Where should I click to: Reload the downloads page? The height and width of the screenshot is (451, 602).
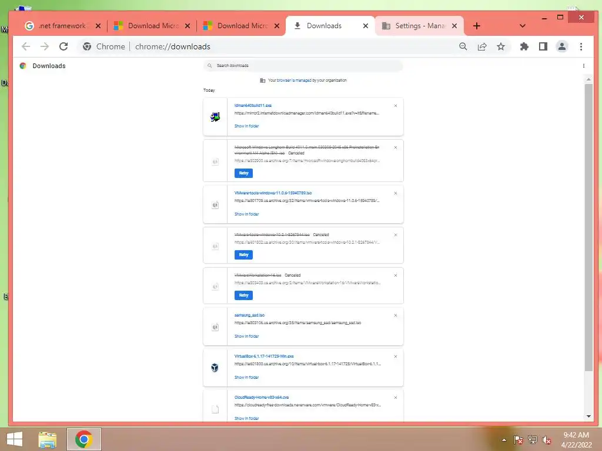63,46
